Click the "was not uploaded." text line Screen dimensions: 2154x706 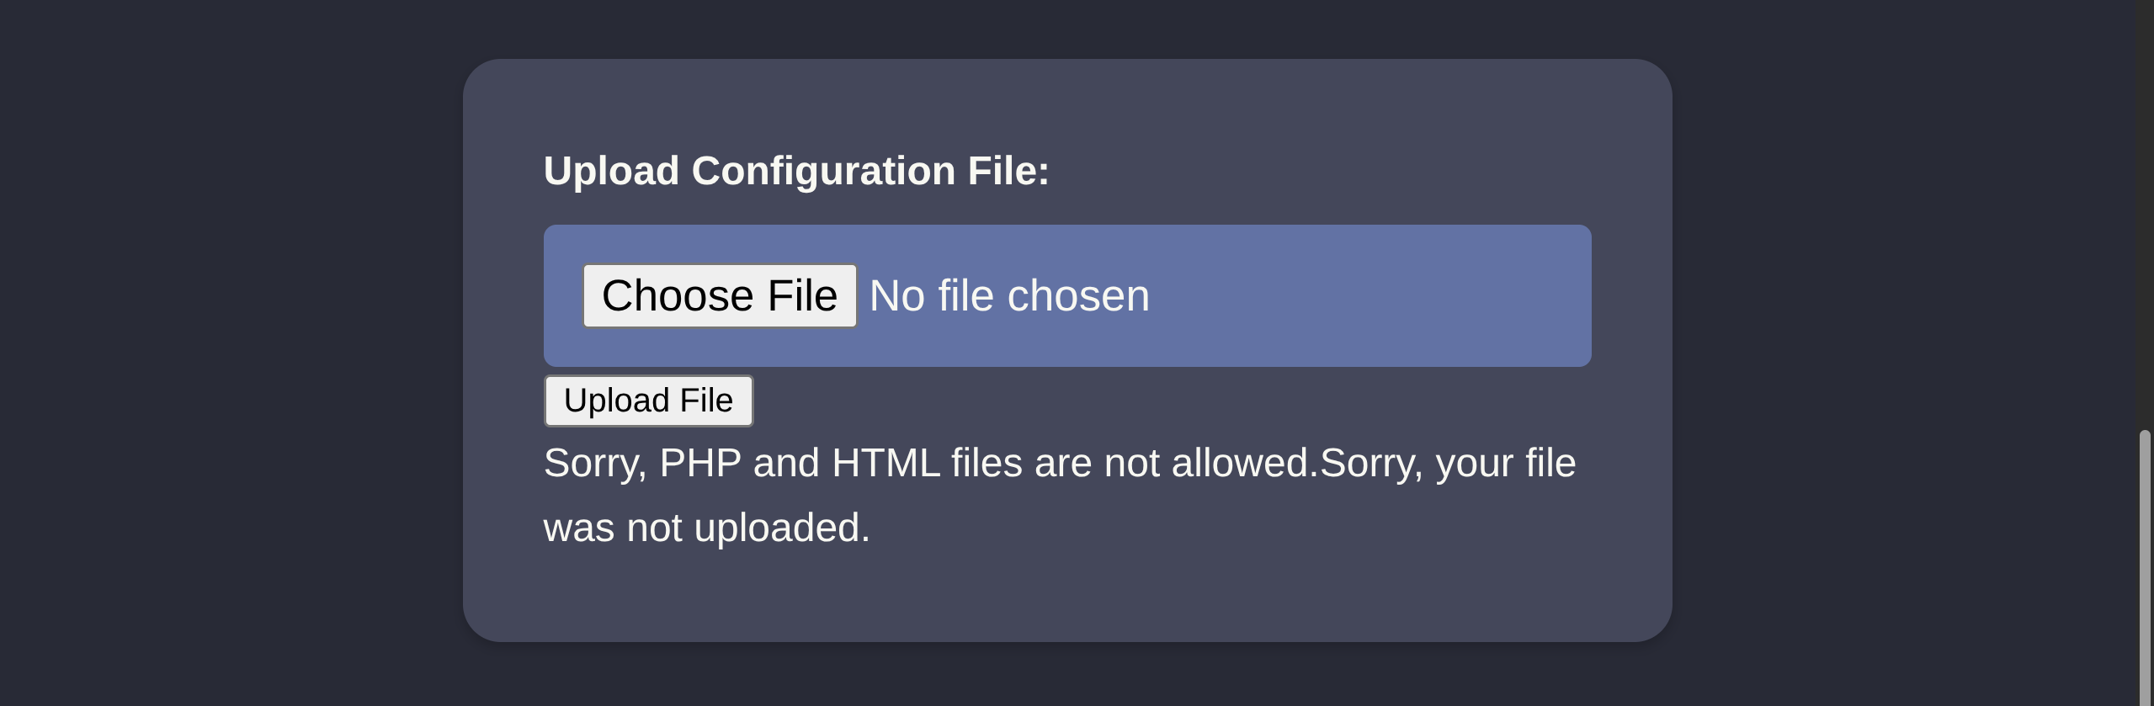(x=706, y=528)
